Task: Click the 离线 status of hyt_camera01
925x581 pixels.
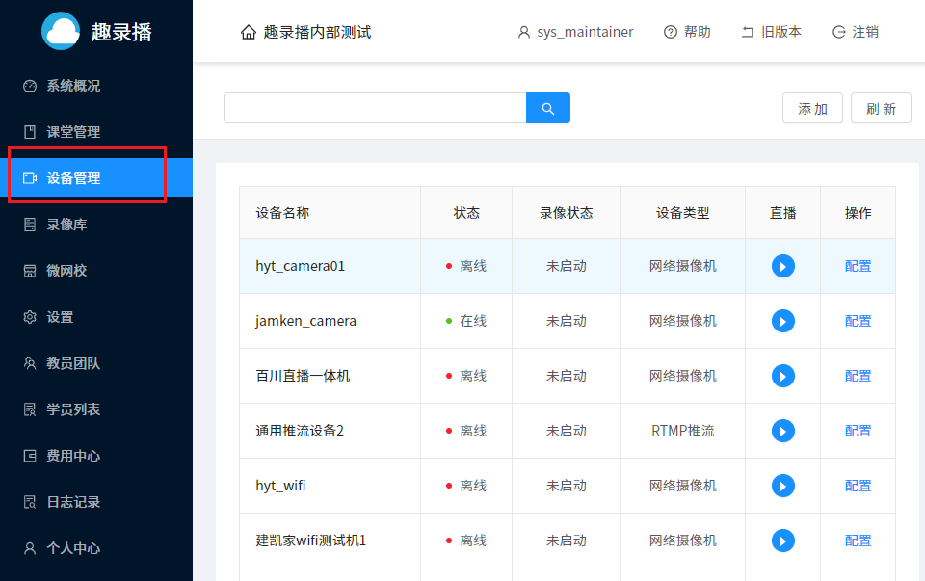Action: (x=466, y=266)
